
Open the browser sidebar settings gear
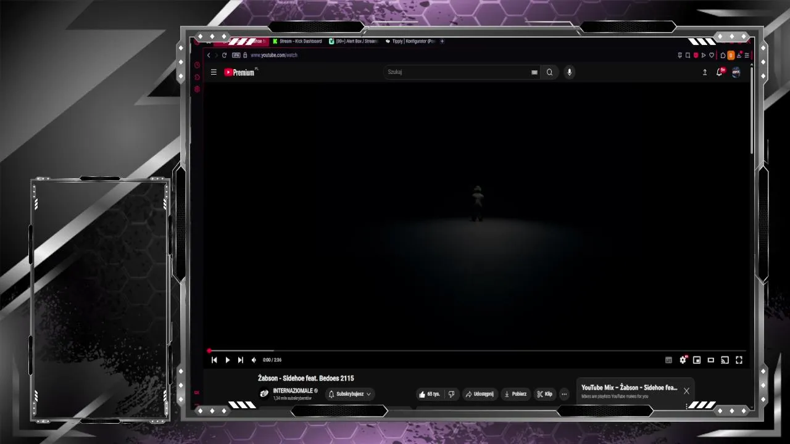197,89
